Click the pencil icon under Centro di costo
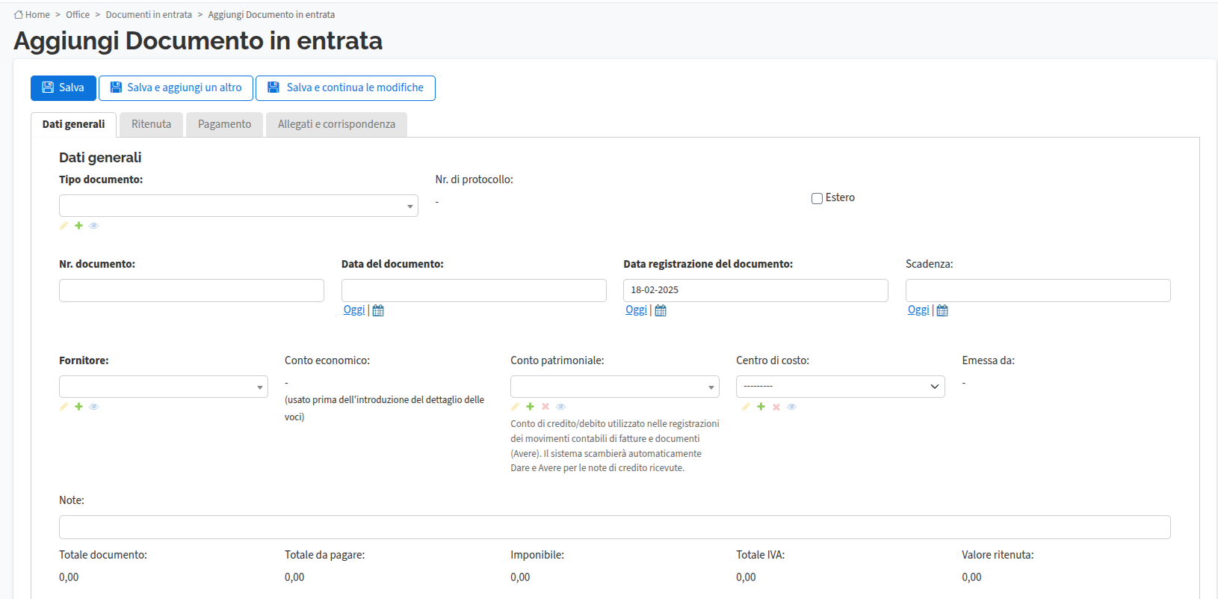The height and width of the screenshot is (599, 1218). [746, 407]
